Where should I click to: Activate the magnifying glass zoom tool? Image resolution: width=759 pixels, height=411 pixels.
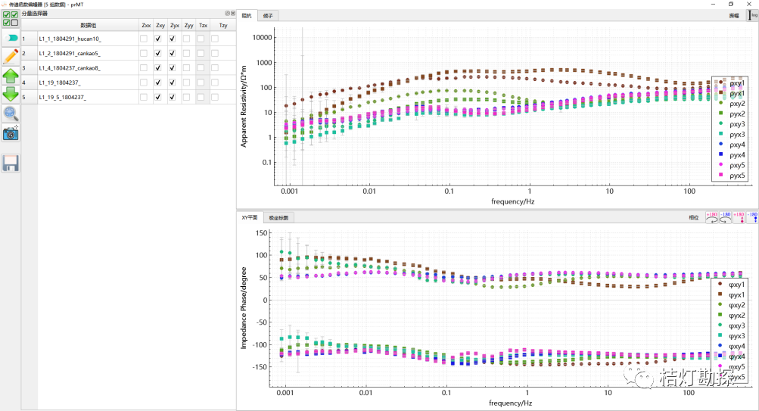pos(11,114)
